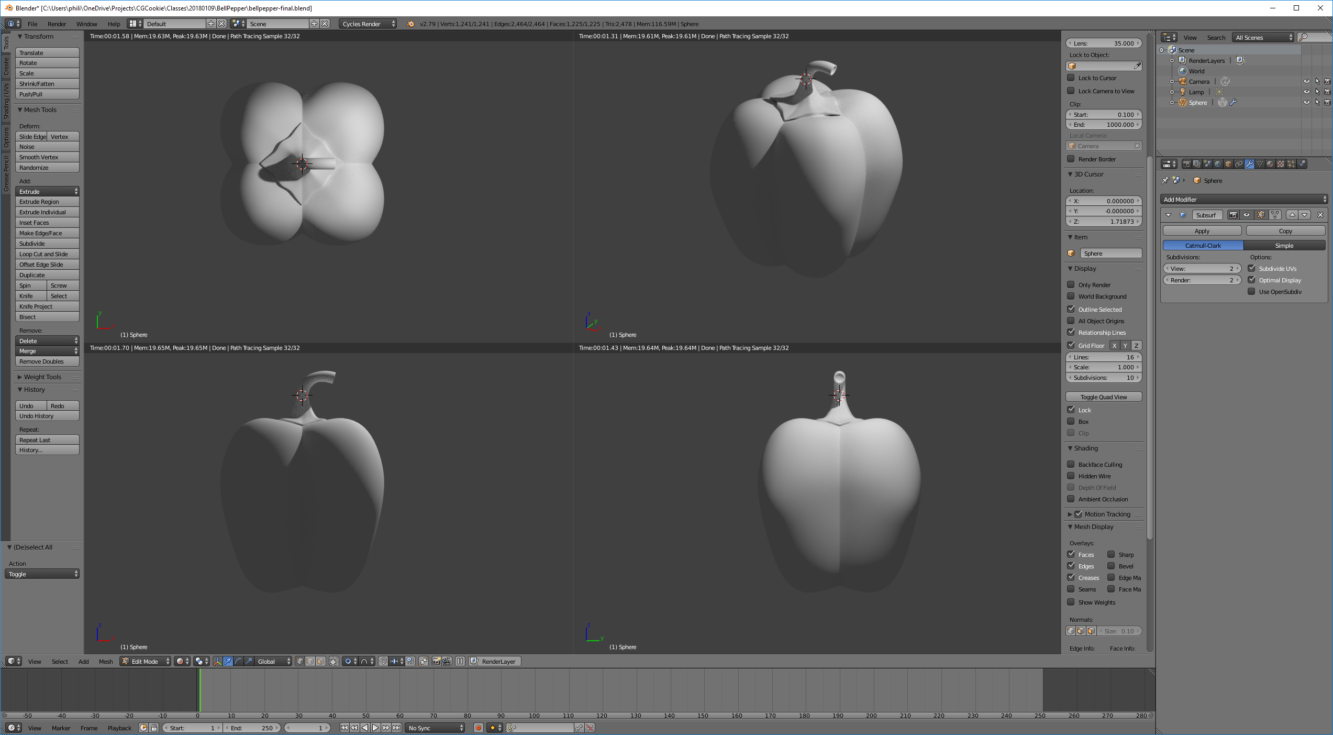Open the World properties globe icon
The width and height of the screenshot is (1333, 735).
point(1218,164)
